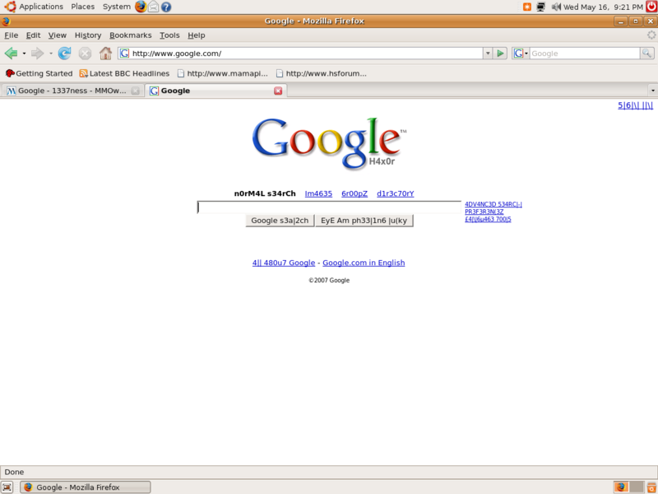
Task: Open the mail icon in top panel
Action: pyautogui.click(x=154, y=7)
